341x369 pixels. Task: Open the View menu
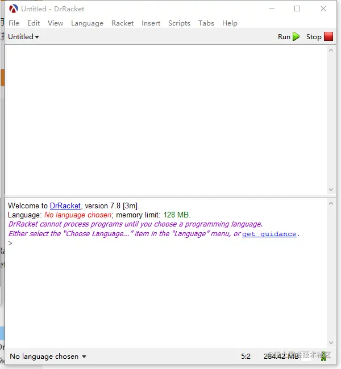[55, 23]
